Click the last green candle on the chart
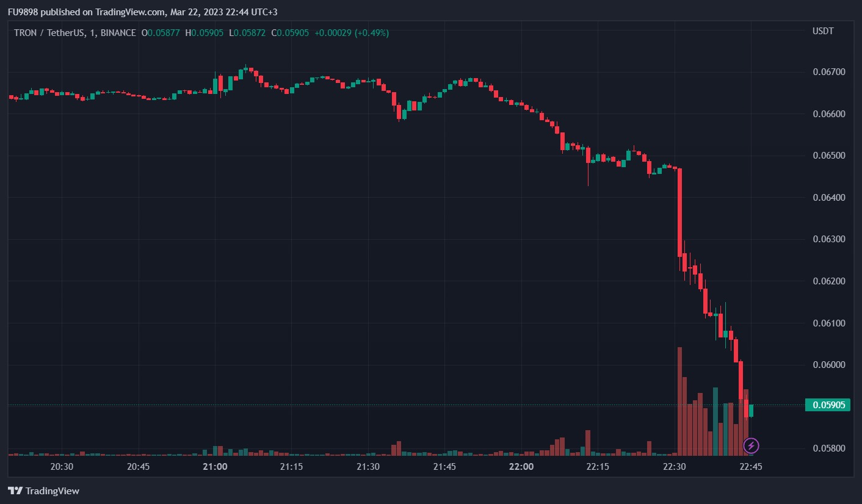The width and height of the screenshot is (862, 504). (751, 410)
